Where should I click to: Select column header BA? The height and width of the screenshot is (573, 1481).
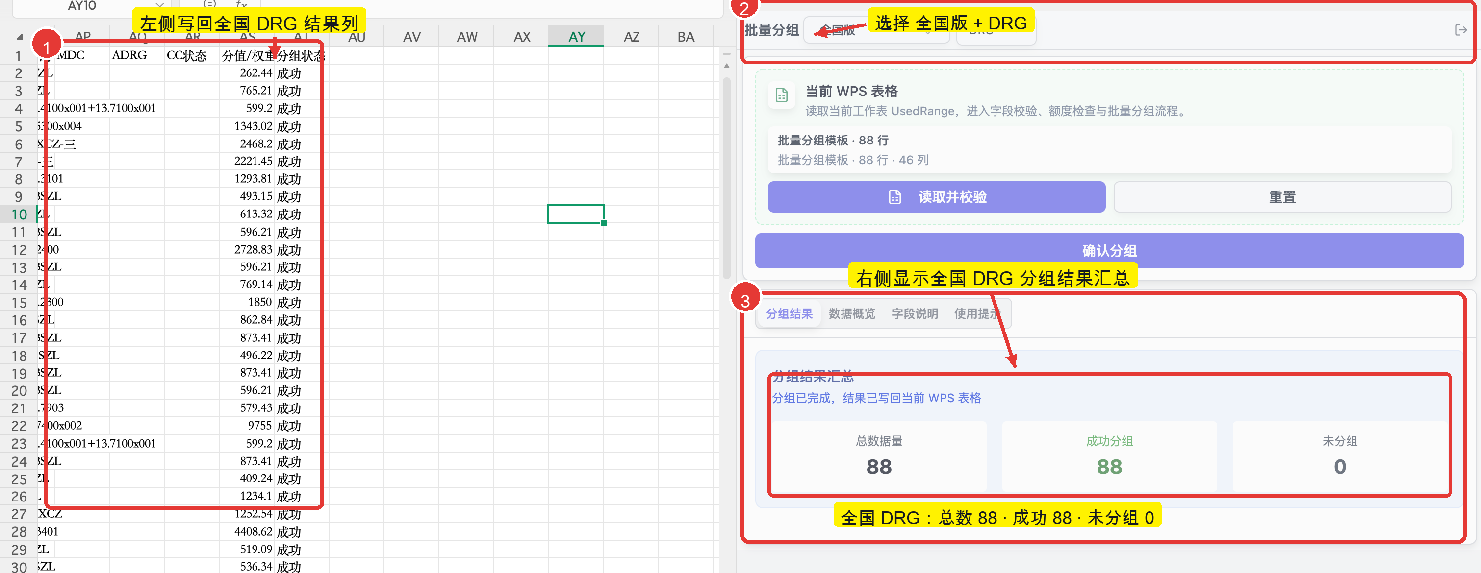tap(686, 37)
